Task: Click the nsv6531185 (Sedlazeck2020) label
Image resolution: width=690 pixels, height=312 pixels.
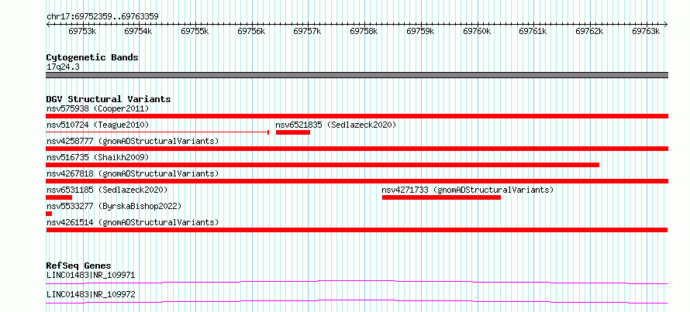Action: [107, 190]
